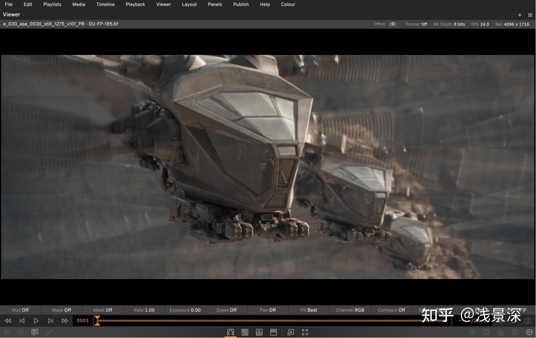This screenshot has width=536, height=338.
Task: Click the FPS 24.0 readout
Action: point(480,24)
